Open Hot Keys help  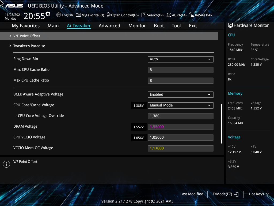(259, 194)
